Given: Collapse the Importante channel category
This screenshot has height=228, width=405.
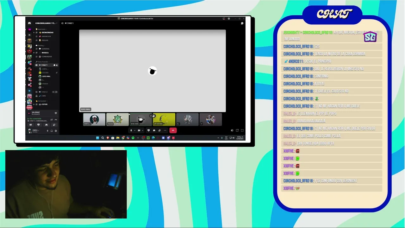Looking at the screenshot, I should (41, 29).
